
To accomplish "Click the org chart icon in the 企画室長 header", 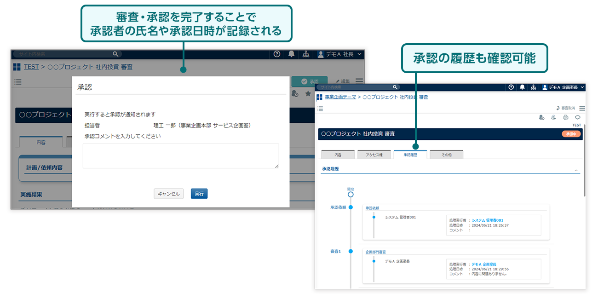I will pos(533,87).
